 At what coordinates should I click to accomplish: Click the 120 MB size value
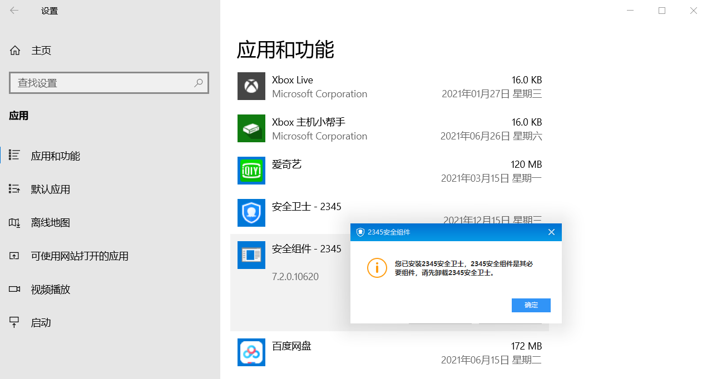coord(526,164)
